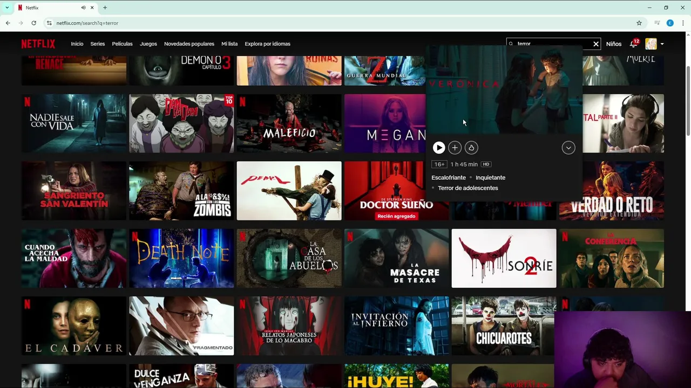Open Novedades populares

pos(189,44)
